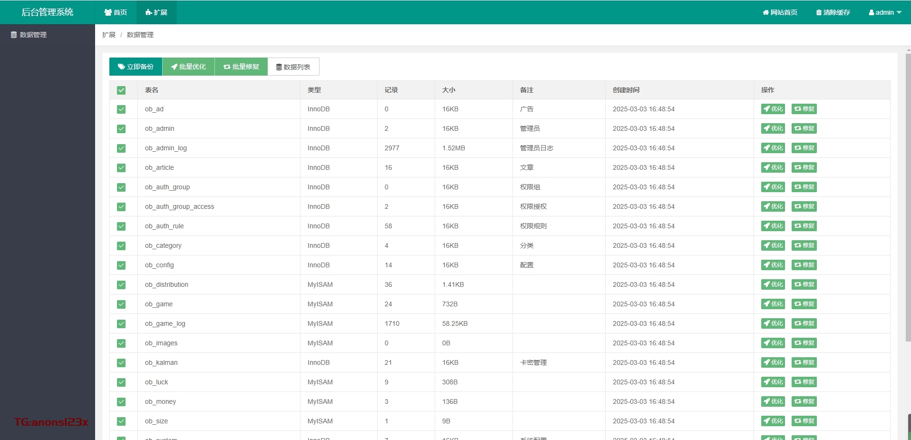Click the 批量优化 rocket button
Viewport: 911px width, 440px height.
[x=188, y=67]
